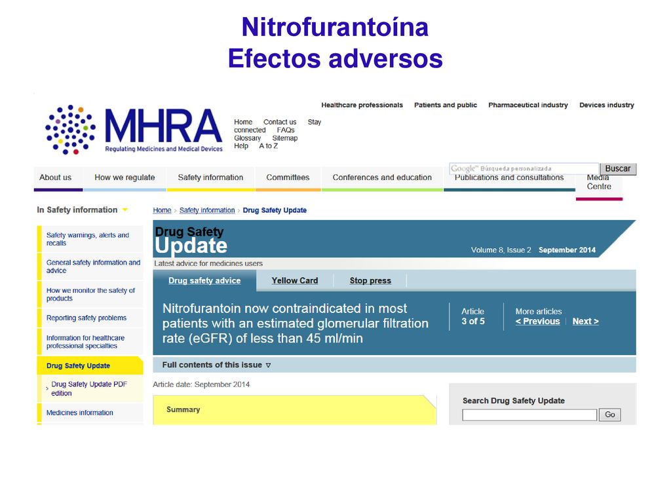Go to the Next article
The height and width of the screenshot is (503, 671).
(x=585, y=321)
